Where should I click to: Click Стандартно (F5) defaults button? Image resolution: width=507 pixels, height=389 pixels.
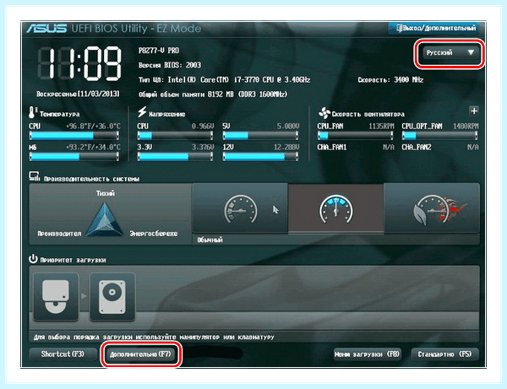444,354
